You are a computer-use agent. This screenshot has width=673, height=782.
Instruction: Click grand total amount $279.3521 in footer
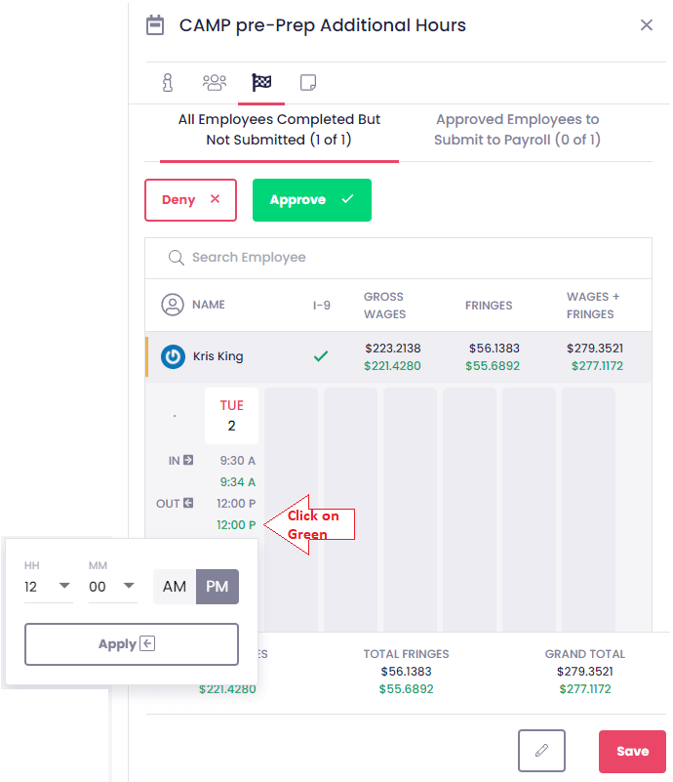click(585, 672)
